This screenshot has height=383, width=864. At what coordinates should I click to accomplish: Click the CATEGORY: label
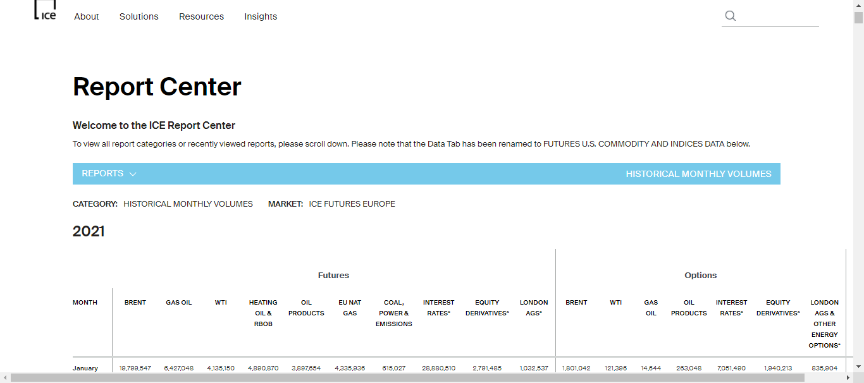point(95,204)
